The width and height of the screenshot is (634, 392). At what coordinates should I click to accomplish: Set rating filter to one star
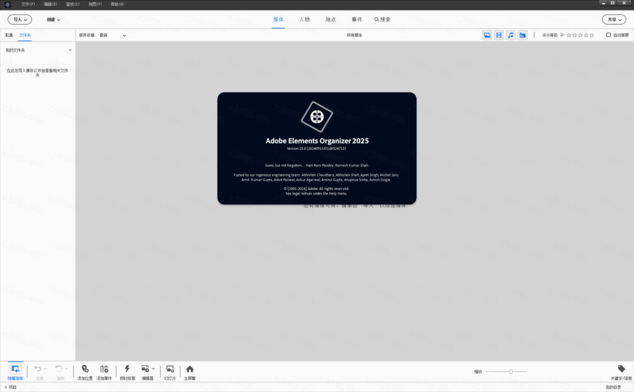point(569,35)
